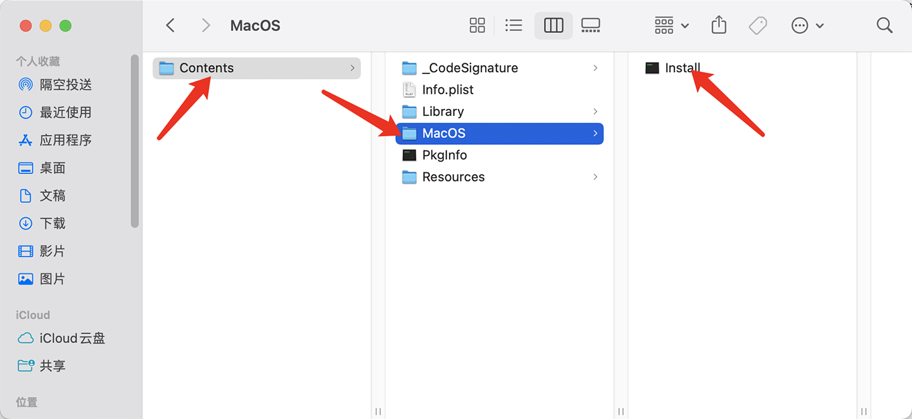Switch to gallery view

coord(590,25)
